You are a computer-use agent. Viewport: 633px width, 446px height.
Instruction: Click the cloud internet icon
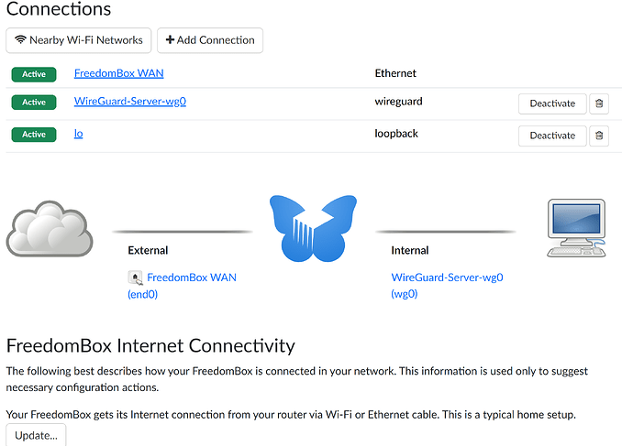pos(50,228)
